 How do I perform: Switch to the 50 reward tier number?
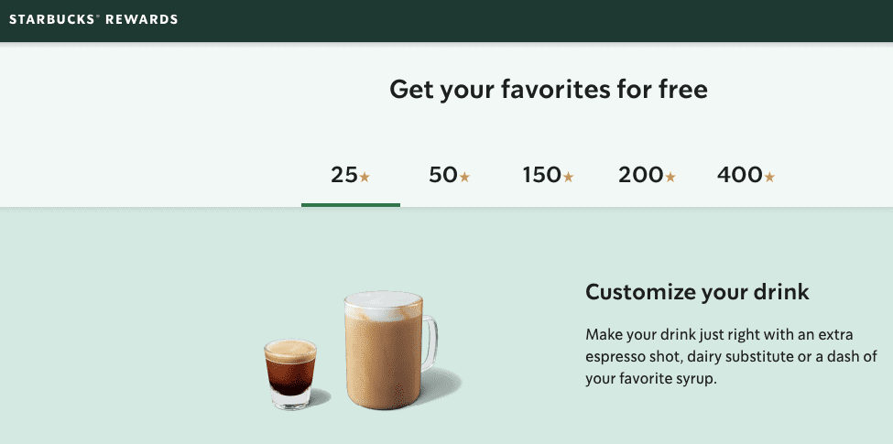442,175
